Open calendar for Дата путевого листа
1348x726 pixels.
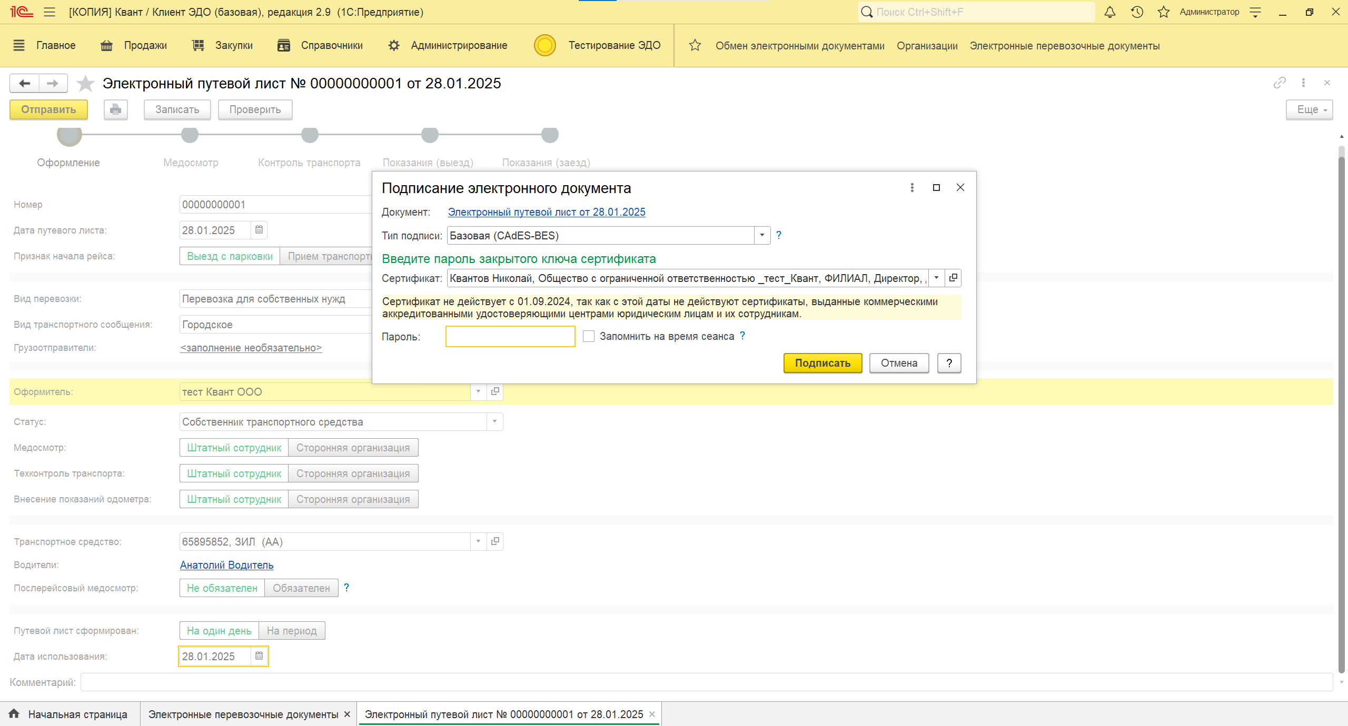(x=259, y=230)
